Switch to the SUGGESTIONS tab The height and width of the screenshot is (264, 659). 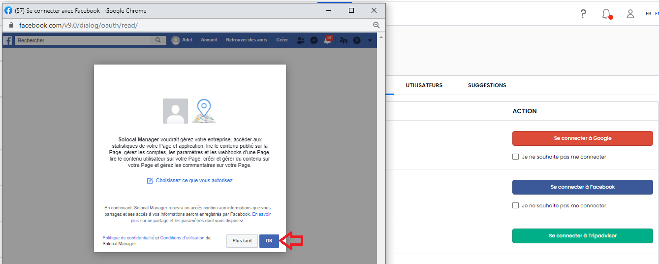coord(487,85)
